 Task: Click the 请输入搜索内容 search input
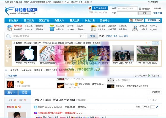click(45, 36)
